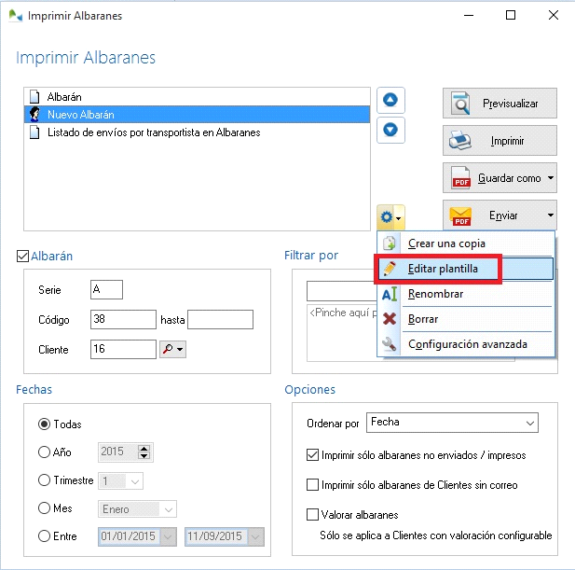Select Listado de envíos por transportista item
575x570 pixels.
click(x=153, y=132)
